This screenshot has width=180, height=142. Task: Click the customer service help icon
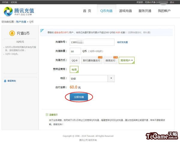[5, 81]
